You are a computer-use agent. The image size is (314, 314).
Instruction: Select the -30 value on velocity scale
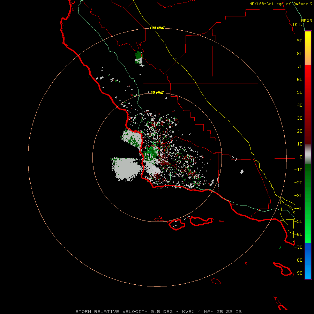coord(298,196)
